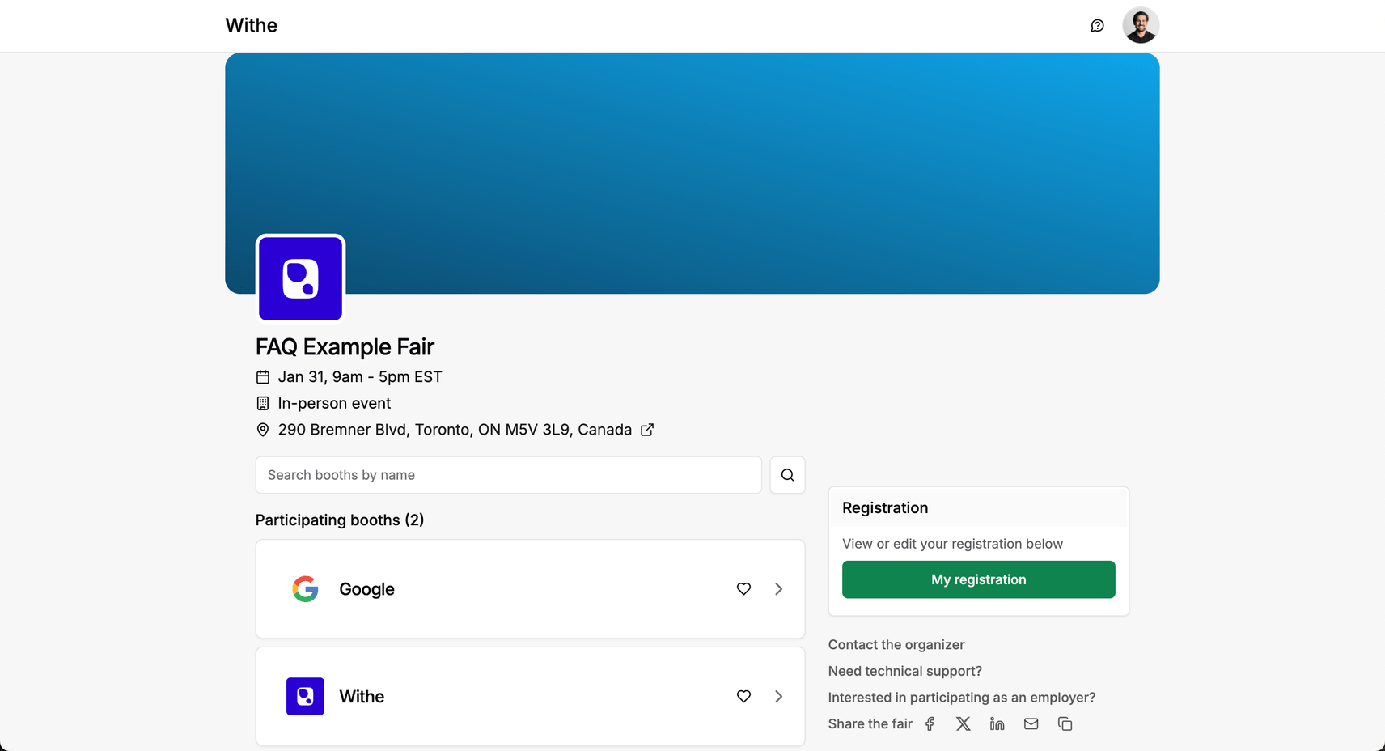Expand the Google booth chevron
This screenshot has height=751, width=1385.
pos(778,589)
